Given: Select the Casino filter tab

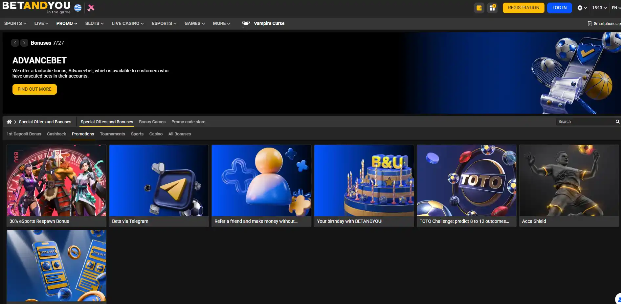Looking at the screenshot, I should click(x=156, y=134).
